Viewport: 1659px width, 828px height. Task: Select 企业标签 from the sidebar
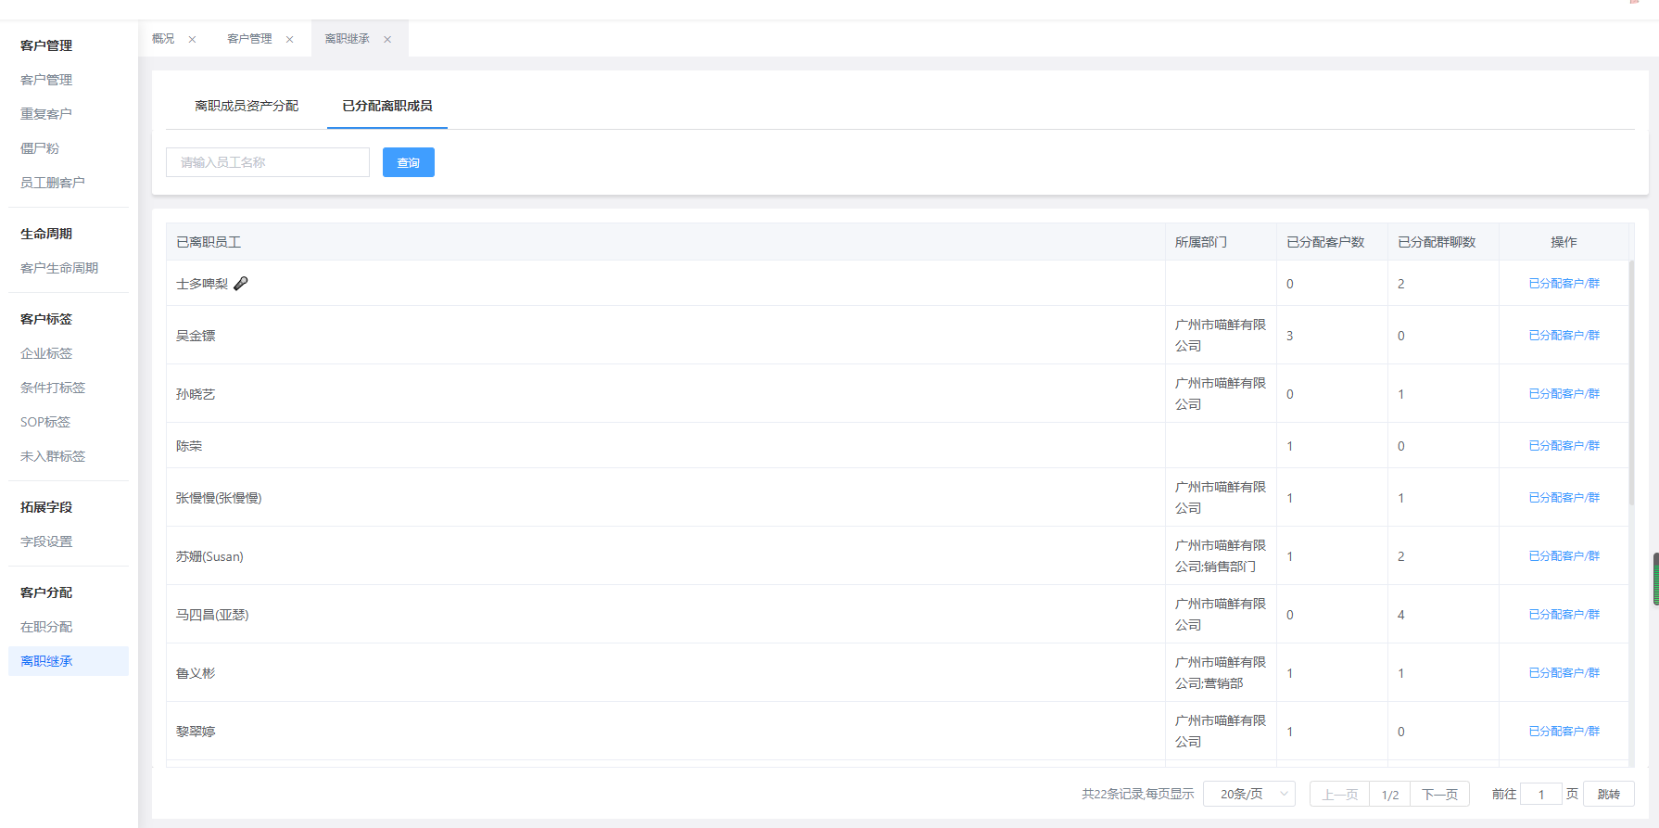[x=46, y=353]
